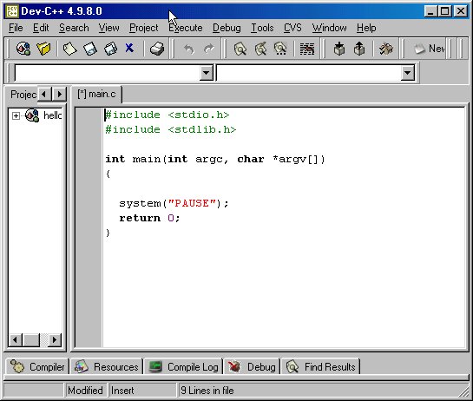
Task: Click the Find Next magnifier icon
Action: tap(281, 49)
